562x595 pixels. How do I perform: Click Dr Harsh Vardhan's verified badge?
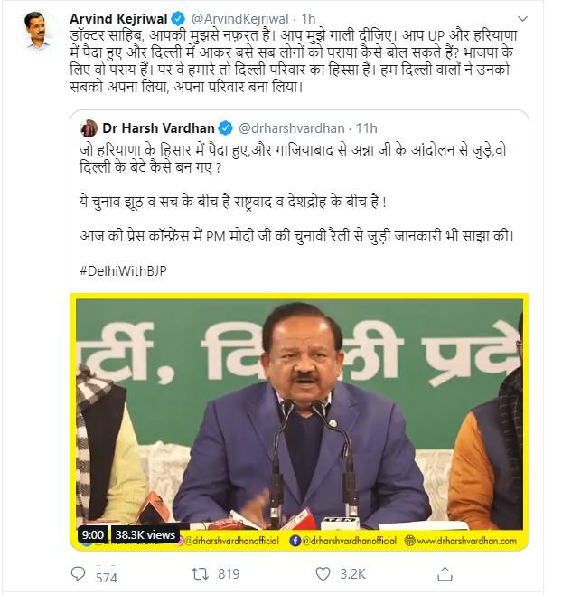point(226,128)
